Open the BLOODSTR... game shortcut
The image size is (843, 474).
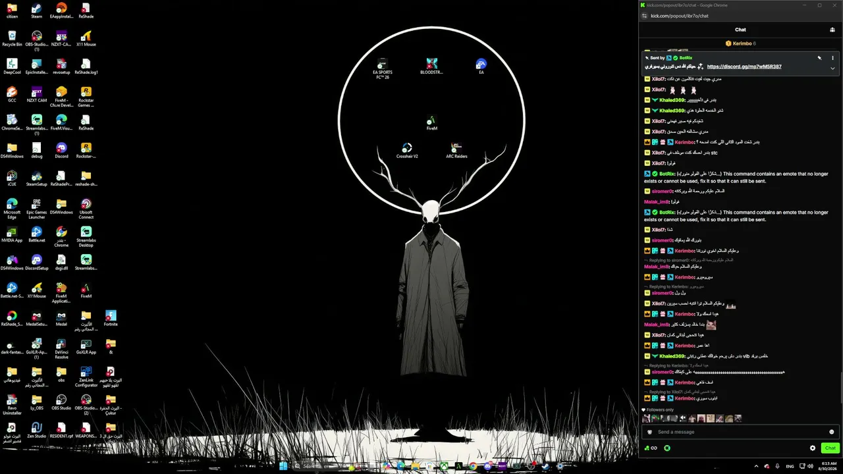(431, 66)
